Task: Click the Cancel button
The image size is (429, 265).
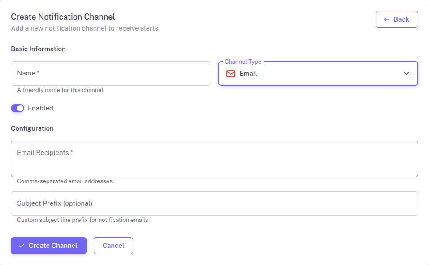Action: pyautogui.click(x=113, y=246)
